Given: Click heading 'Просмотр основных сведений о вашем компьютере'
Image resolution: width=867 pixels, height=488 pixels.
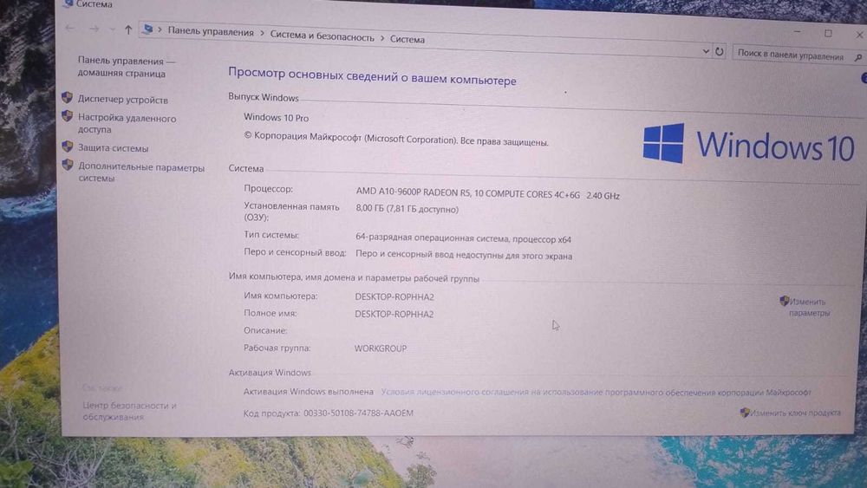Looking at the screenshot, I should (x=372, y=75).
